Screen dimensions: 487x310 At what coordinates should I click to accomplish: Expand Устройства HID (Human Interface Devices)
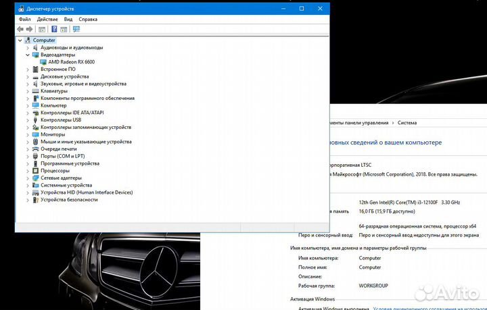pyautogui.click(x=28, y=192)
